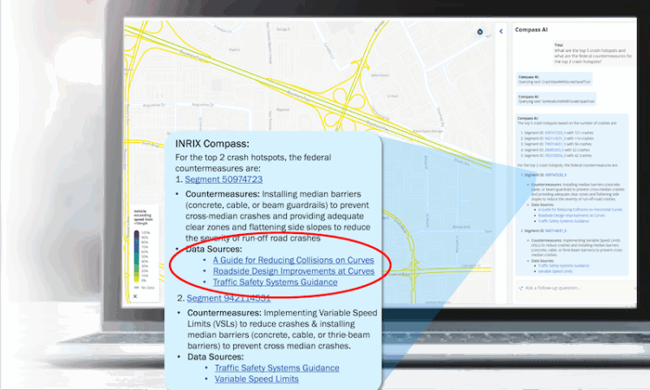Click the No Data legend swatch
The image size is (650, 390).
[136, 287]
